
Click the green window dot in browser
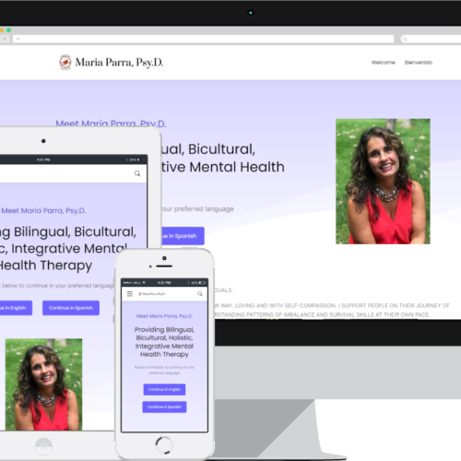pos(8,30)
